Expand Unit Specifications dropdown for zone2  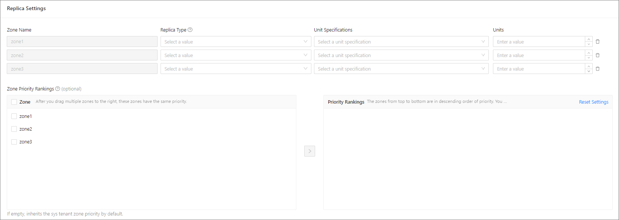pyautogui.click(x=401, y=55)
